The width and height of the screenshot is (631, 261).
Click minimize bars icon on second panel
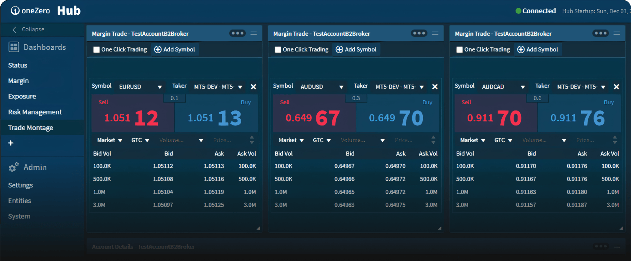pyautogui.click(x=435, y=33)
